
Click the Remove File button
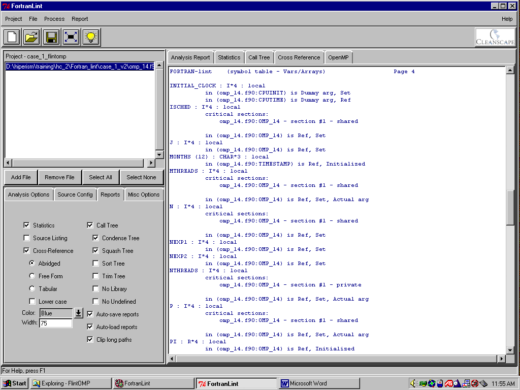tap(60, 177)
